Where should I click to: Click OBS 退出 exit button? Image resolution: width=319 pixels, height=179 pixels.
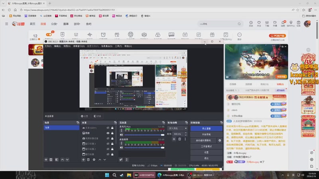[206, 158]
